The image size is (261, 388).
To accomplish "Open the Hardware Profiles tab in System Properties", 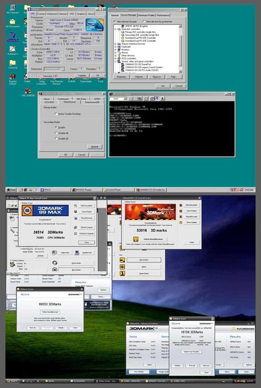I will (x=146, y=15).
